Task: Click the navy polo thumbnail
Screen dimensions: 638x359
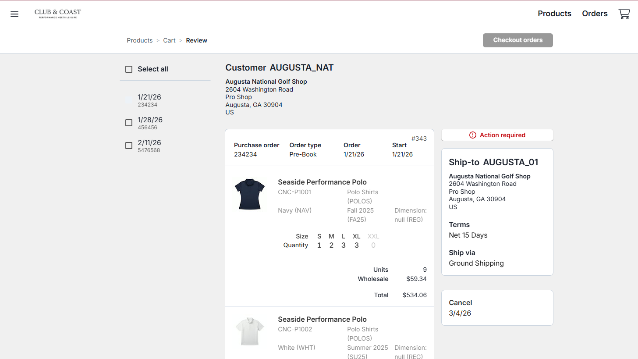Action: coord(250,194)
